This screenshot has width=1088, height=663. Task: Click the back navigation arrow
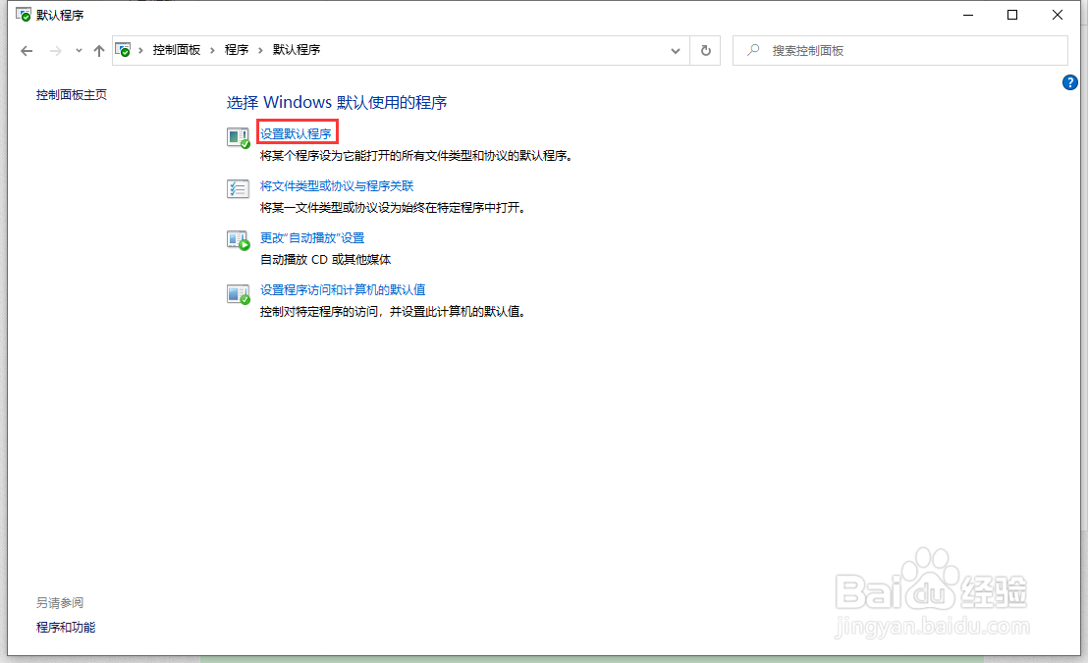27,50
